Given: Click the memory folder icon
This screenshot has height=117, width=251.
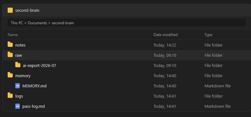Looking at the screenshot, I should (x=10, y=75).
